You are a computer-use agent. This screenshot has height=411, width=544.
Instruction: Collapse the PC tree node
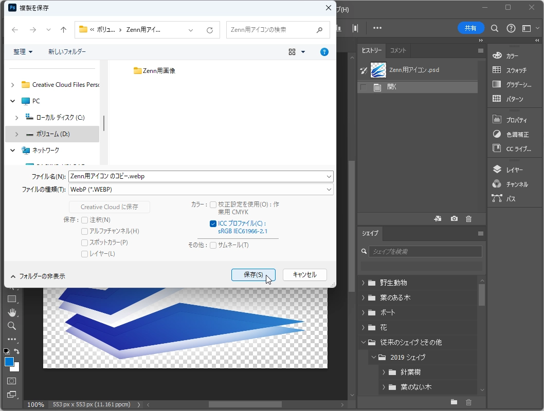pos(12,101)
